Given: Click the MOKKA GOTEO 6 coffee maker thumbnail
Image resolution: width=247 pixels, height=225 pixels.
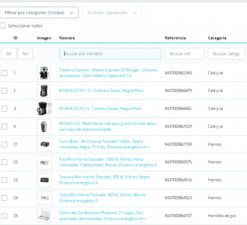Looking at the screenshot, I should 44,109.
